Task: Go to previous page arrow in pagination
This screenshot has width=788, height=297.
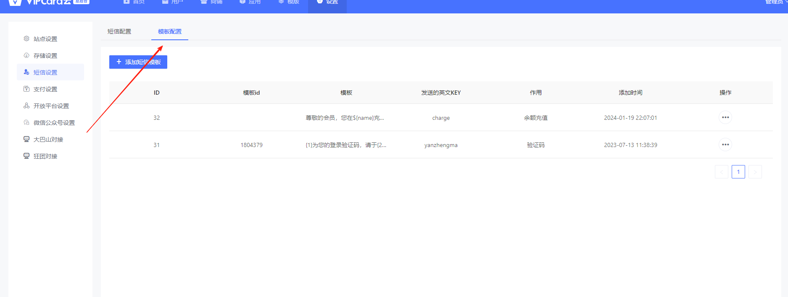Action: [x=722, y=172]
